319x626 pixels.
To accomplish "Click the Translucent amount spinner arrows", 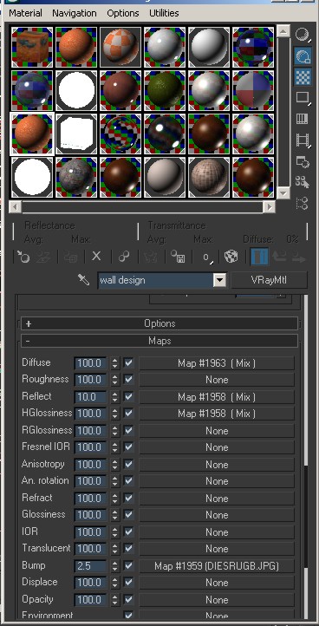I will click(115, 549).
